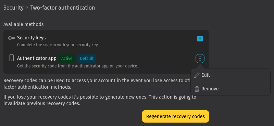Select the Security keys heading
This screenshot has width=274, height=126.
click(x=31, y=38)
